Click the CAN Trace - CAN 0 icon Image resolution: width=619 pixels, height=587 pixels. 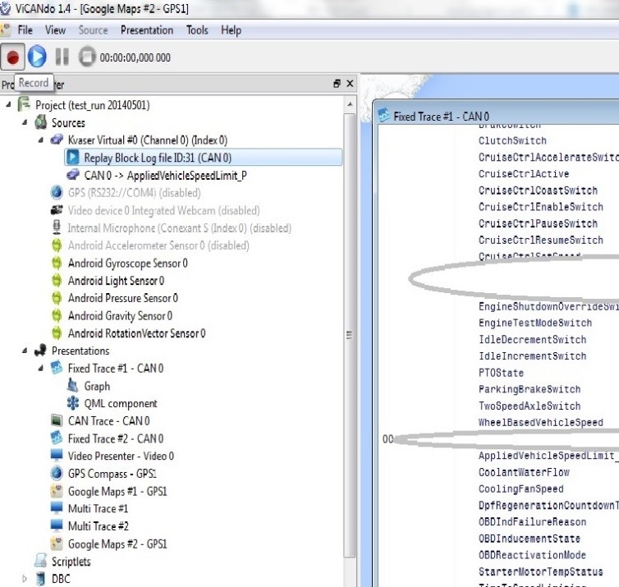(57, 420)
